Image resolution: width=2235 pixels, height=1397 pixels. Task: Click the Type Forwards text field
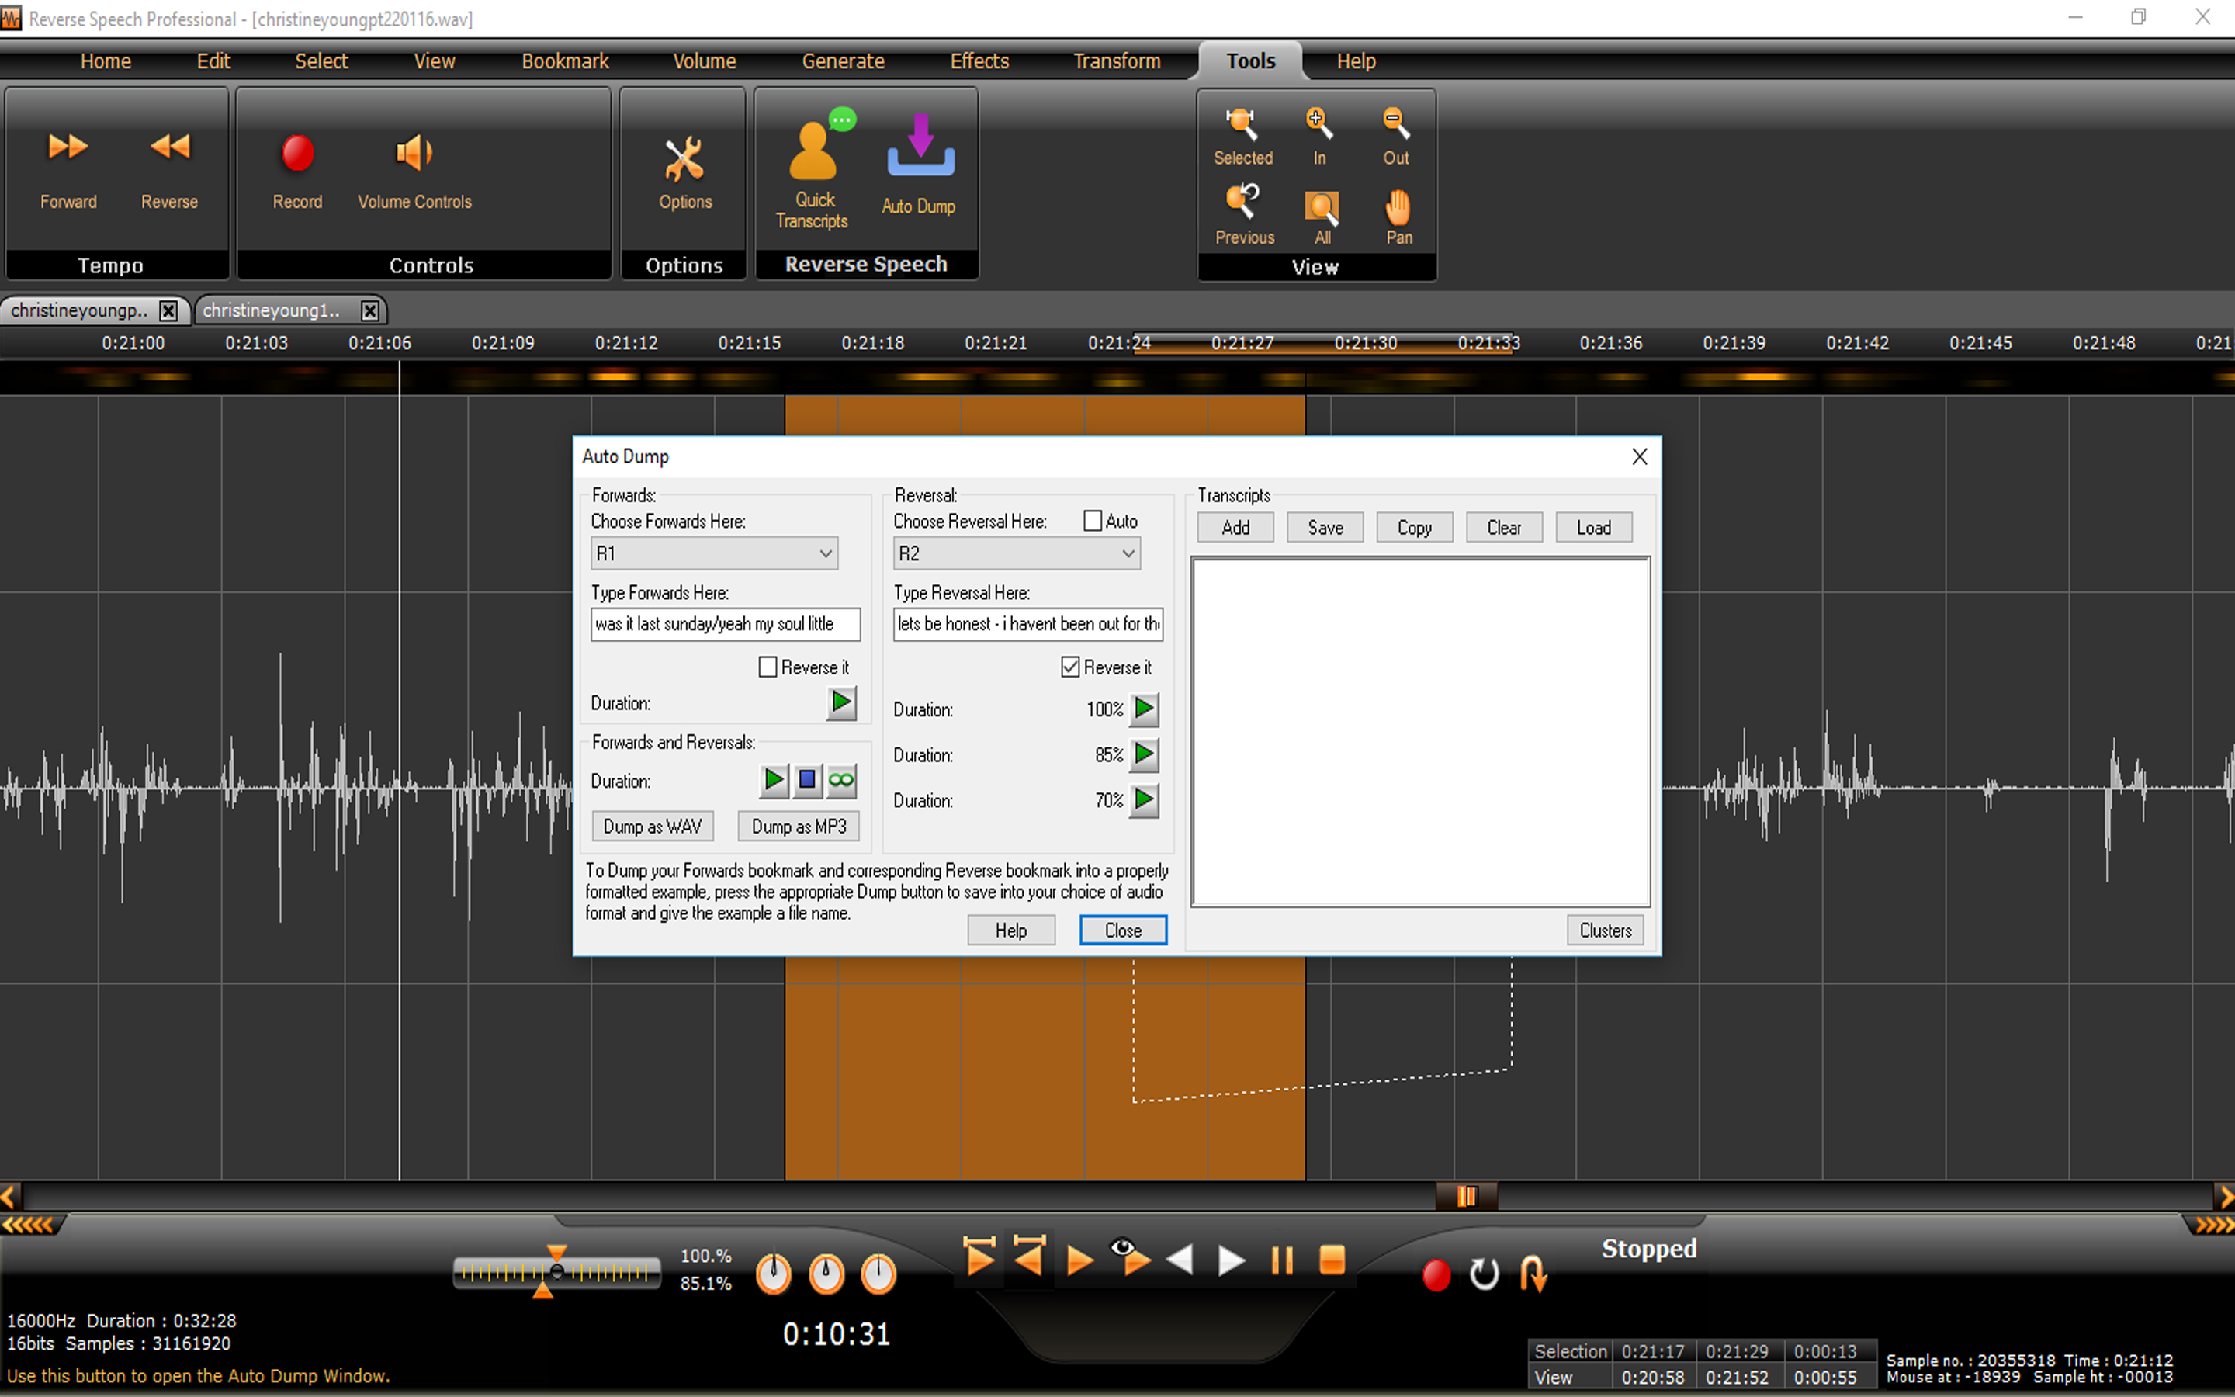(x=726, y=624)
